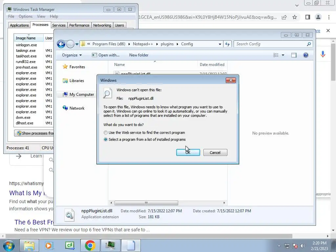Click the nppPluginList.dll icon in details pane
Viewport: 336px width, 252px height.
(x=70, y=215)
